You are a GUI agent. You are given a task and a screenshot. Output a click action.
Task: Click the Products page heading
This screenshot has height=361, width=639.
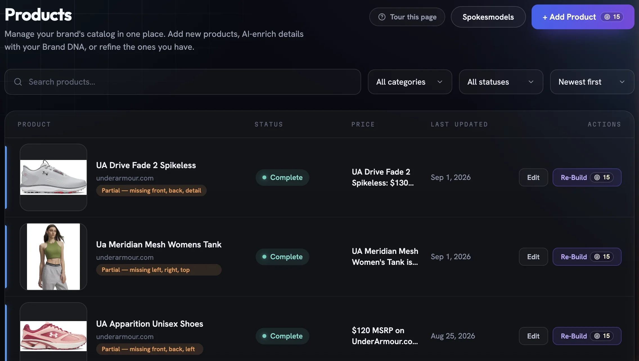pyautogui.click(x=38, y=15)
